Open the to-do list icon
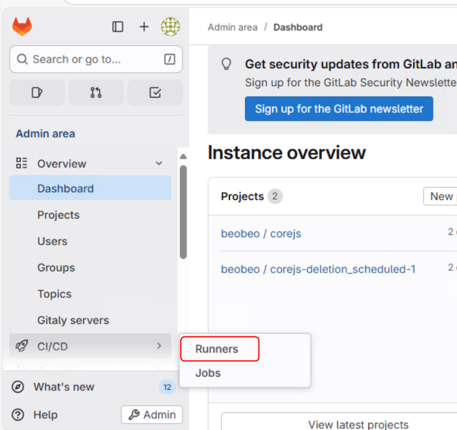The image size is (457, 430). click(155, 92)
